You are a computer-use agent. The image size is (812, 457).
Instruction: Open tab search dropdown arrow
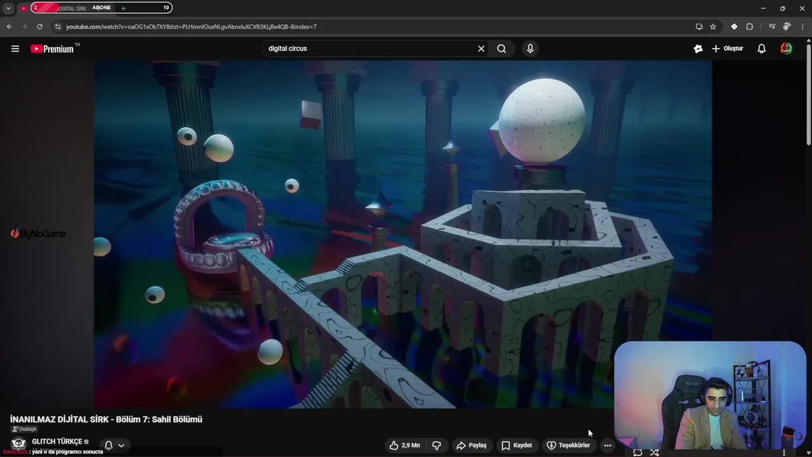8,8
